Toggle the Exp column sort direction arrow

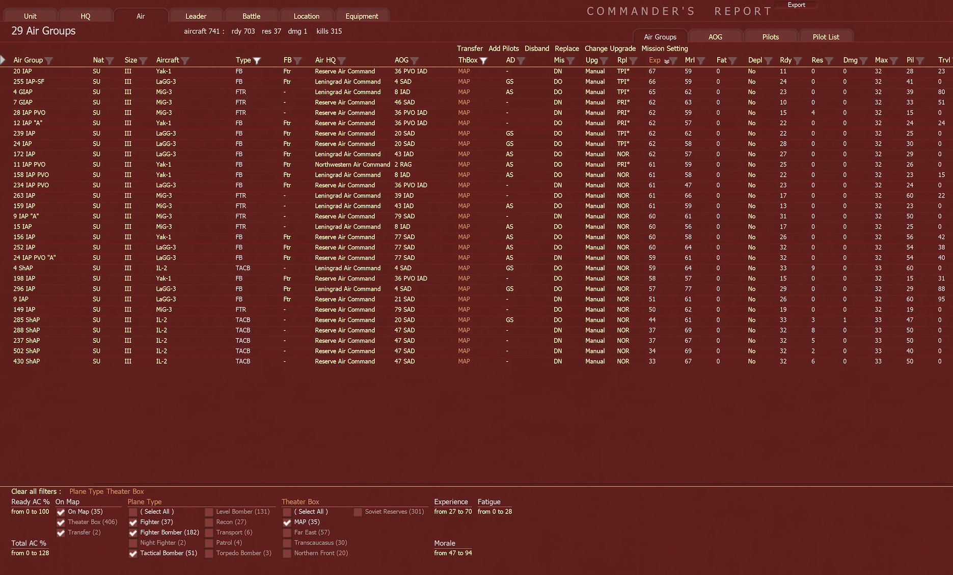(666, 61)
